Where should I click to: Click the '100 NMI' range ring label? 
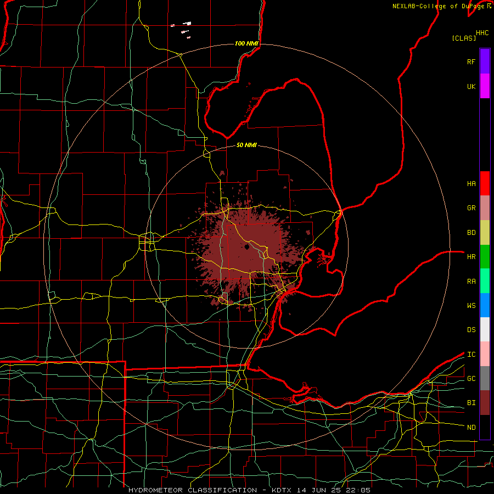click(246, 43)
